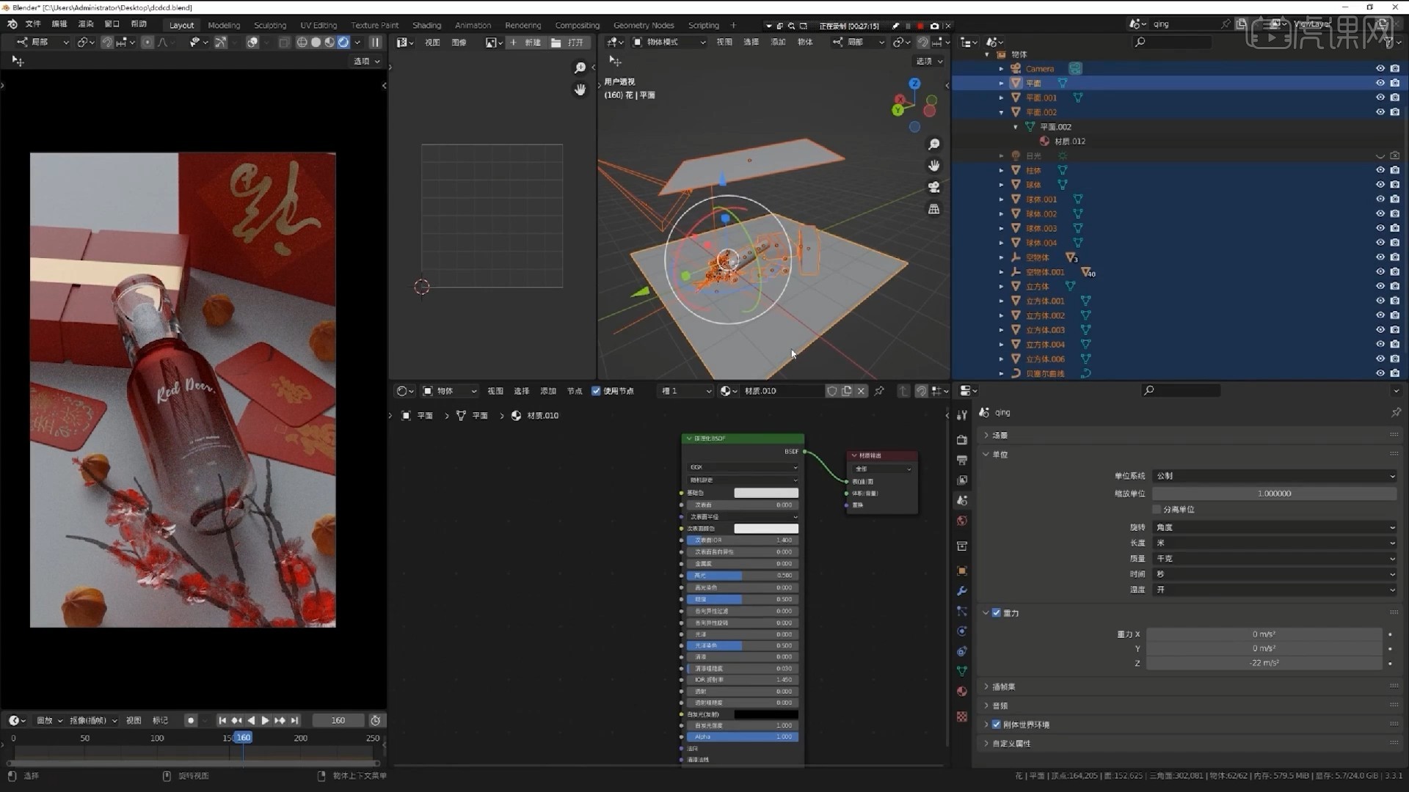Open the View Layer properties icon

tap(962, 480)
